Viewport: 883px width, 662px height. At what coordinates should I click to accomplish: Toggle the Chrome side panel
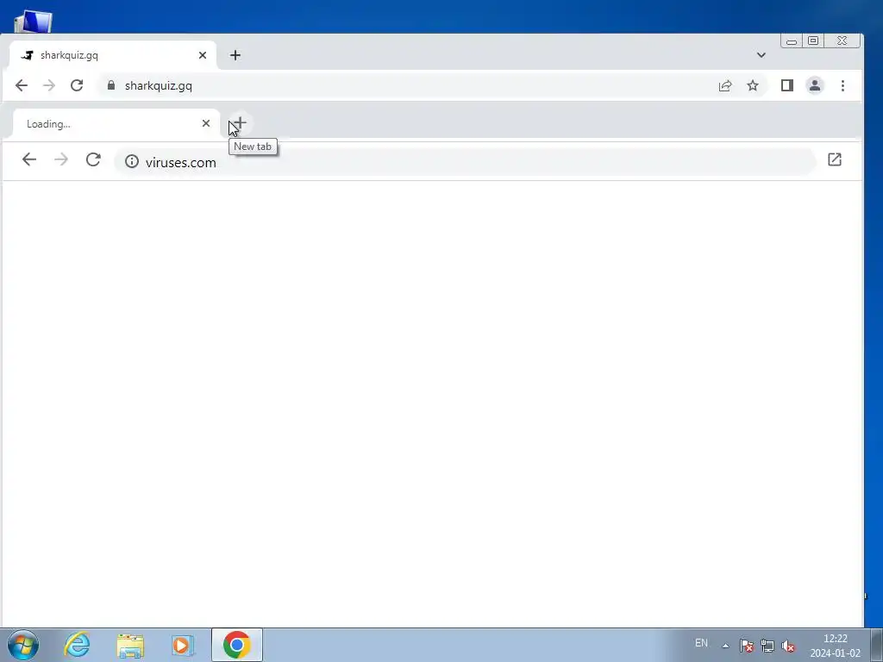[x=787, y=85]
